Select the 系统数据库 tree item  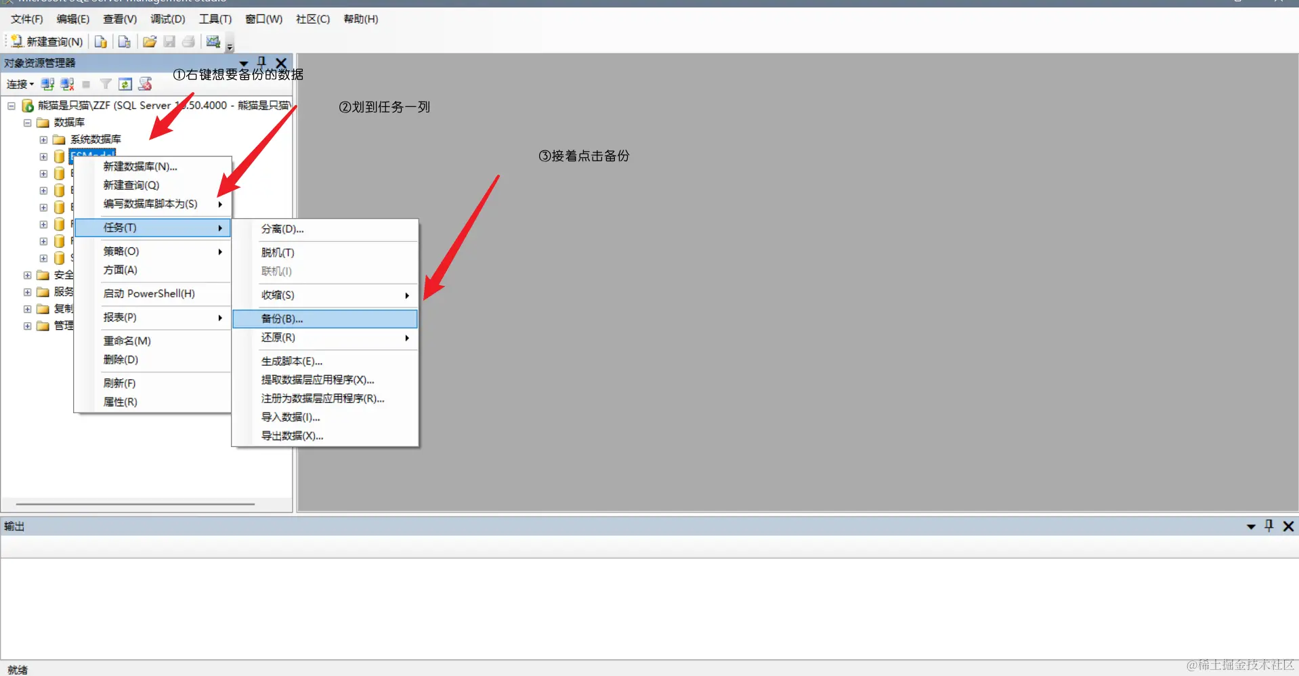95,139
